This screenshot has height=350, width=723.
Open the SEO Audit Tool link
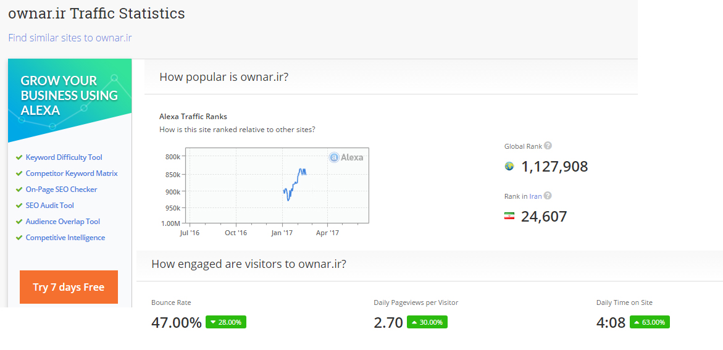click(50, 206)
